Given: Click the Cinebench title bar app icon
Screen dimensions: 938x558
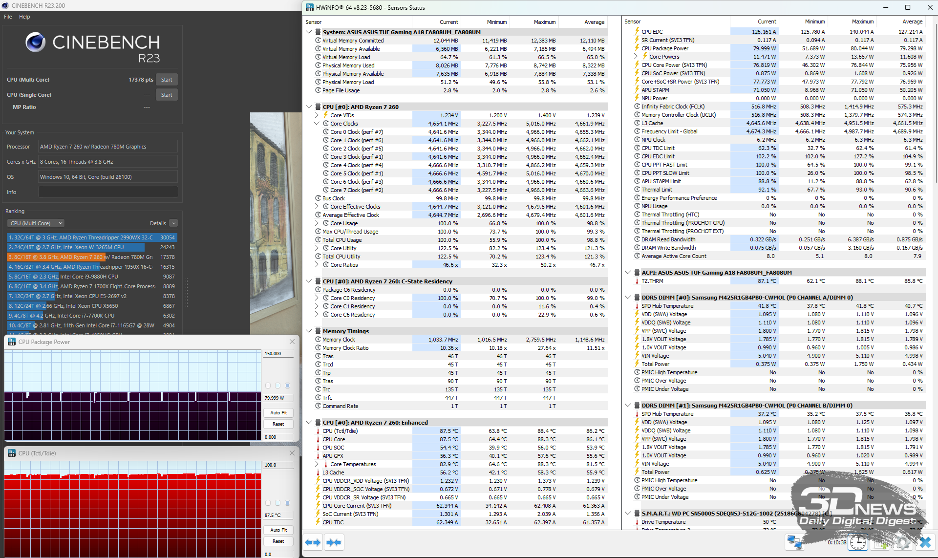Looking at the screenshot, I should coord(5,5).
